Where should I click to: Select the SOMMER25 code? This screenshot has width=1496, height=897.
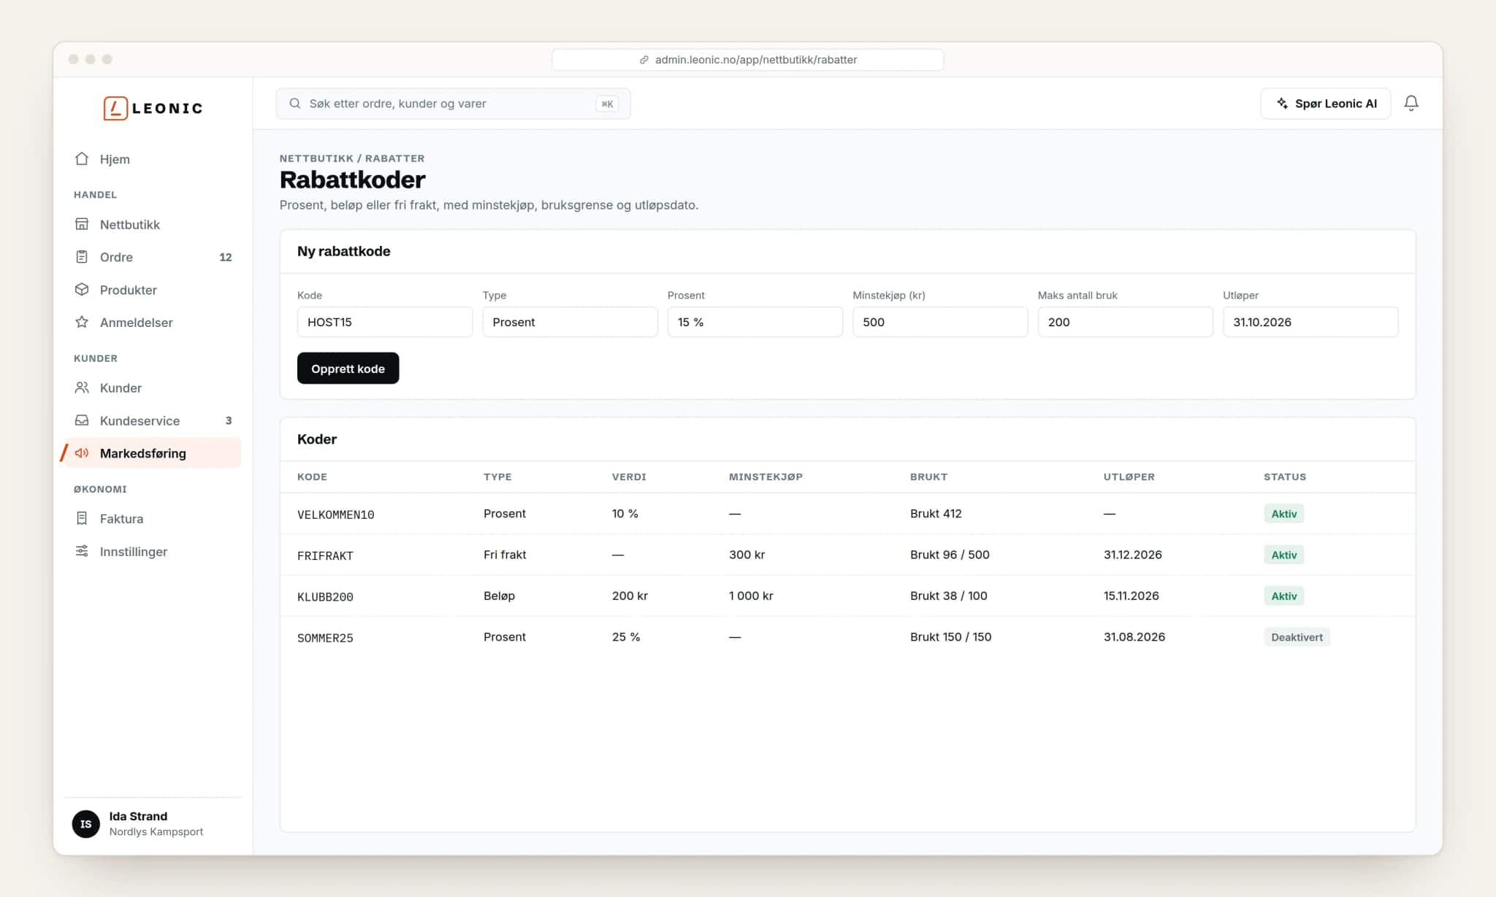325,638
